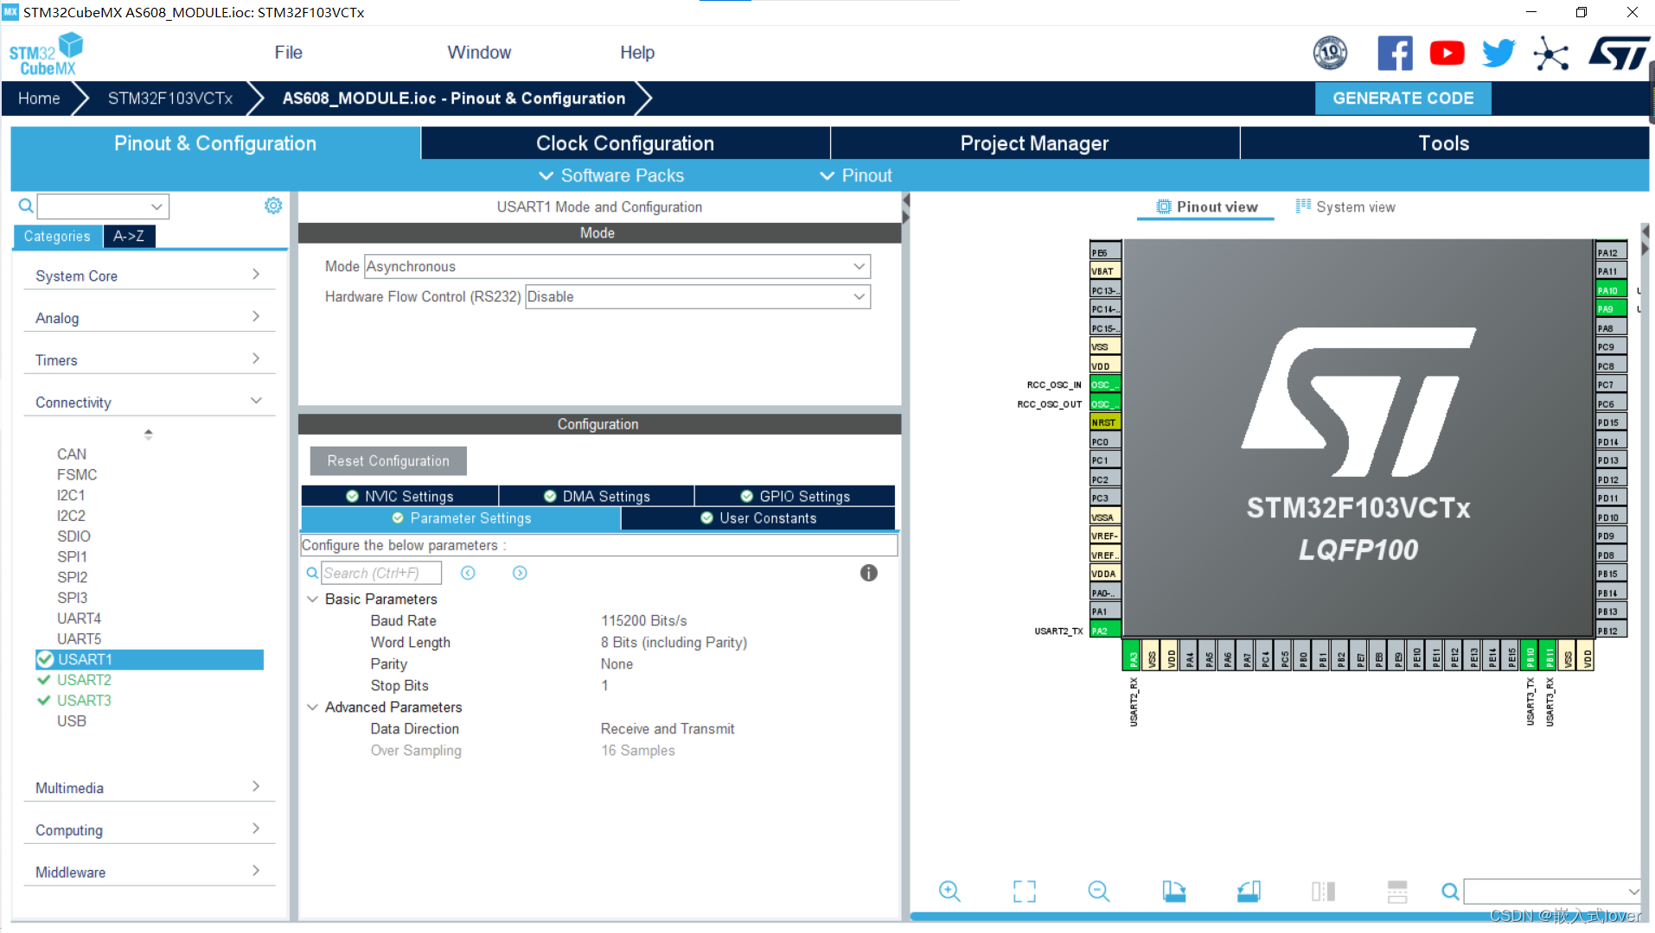Open the Hardware Flow Control dropdown

858,296
